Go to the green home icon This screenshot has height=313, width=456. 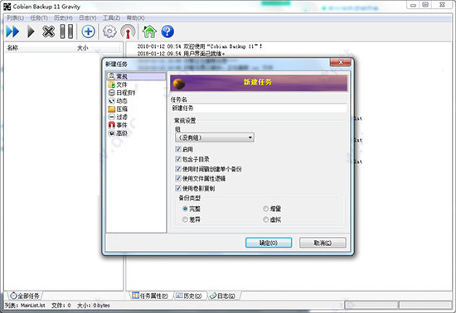point(149,31)
